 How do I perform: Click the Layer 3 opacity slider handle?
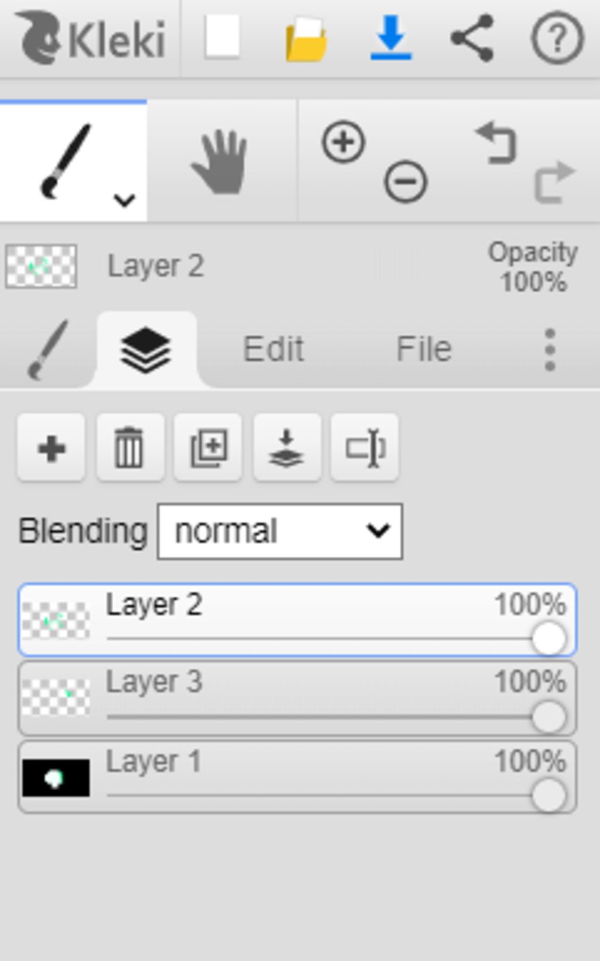(x=548, y=717)
